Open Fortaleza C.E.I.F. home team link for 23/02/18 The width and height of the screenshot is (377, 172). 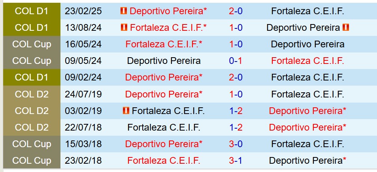(x=164, y=161)
